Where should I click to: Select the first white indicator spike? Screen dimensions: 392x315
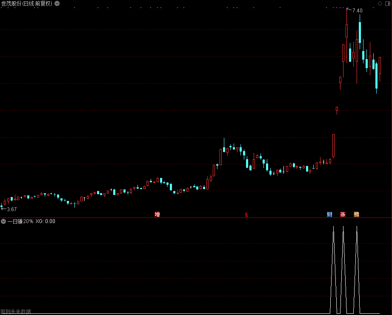(334, 270)
